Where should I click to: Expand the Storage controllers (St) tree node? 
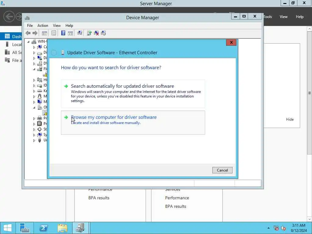(34, 129)
